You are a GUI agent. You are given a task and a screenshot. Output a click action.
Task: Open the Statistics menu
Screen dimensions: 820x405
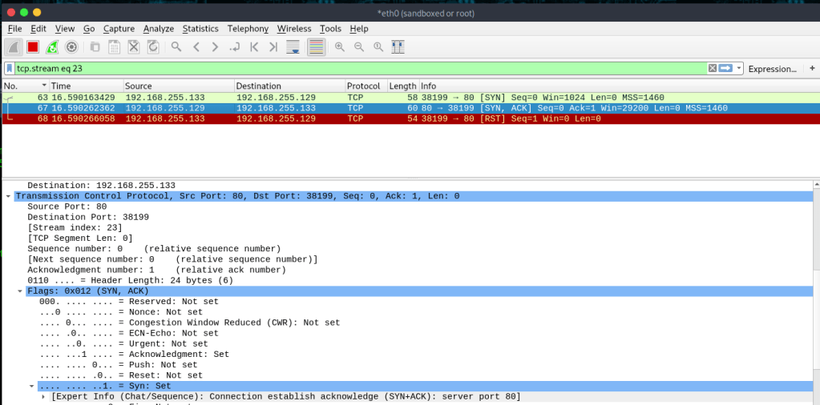click(x=200, y=29)
